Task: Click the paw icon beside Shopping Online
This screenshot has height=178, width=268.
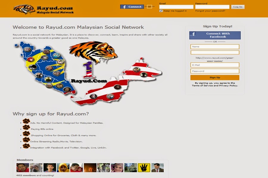Action: tap(26, 134)
